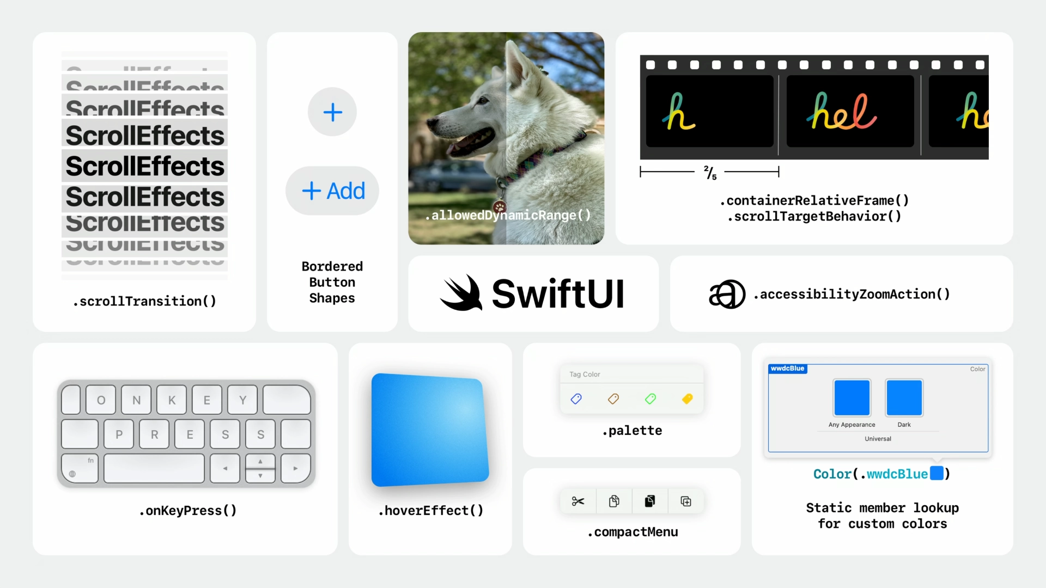Screen dimensions: 1046x588
Task: Click the husky dog photo
Action: pos(506,138)
